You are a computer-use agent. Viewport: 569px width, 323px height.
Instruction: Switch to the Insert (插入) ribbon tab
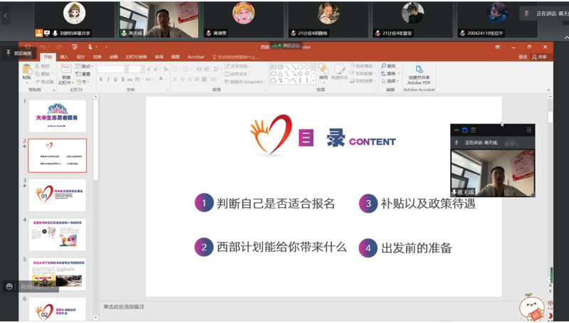(64, 57)
